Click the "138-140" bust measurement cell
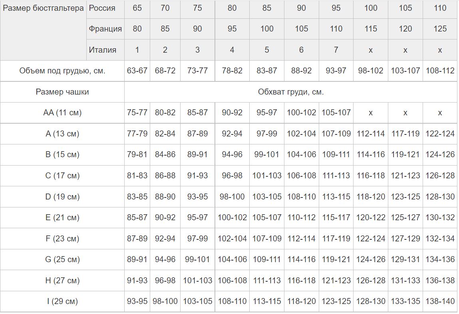This screenshot has height=314, width=459. click(440, 301)
